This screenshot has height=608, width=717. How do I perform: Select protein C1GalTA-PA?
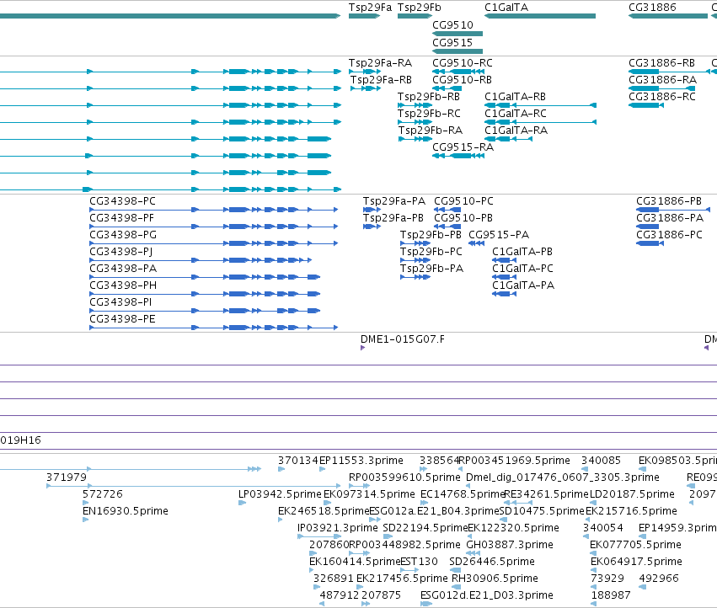[x=523, y=285]
